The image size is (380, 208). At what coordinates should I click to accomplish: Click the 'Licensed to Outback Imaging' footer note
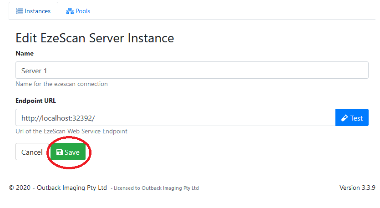pyautogui.click(x=156, y=188)
